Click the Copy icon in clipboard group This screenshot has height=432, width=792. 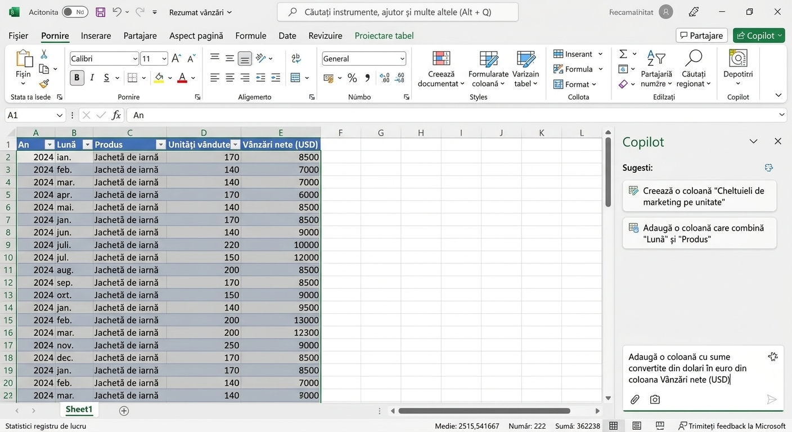[x=44, y=69]
